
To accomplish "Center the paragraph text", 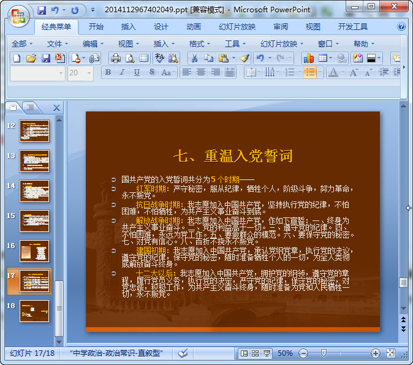I will click(201, 72).
